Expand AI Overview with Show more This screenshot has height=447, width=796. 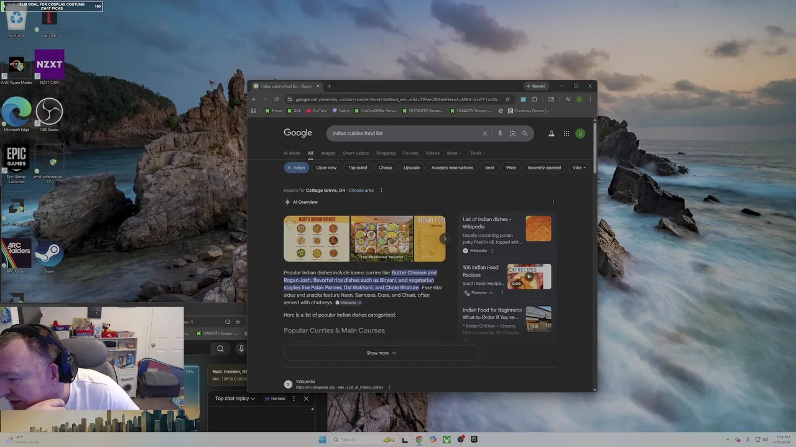381,353
